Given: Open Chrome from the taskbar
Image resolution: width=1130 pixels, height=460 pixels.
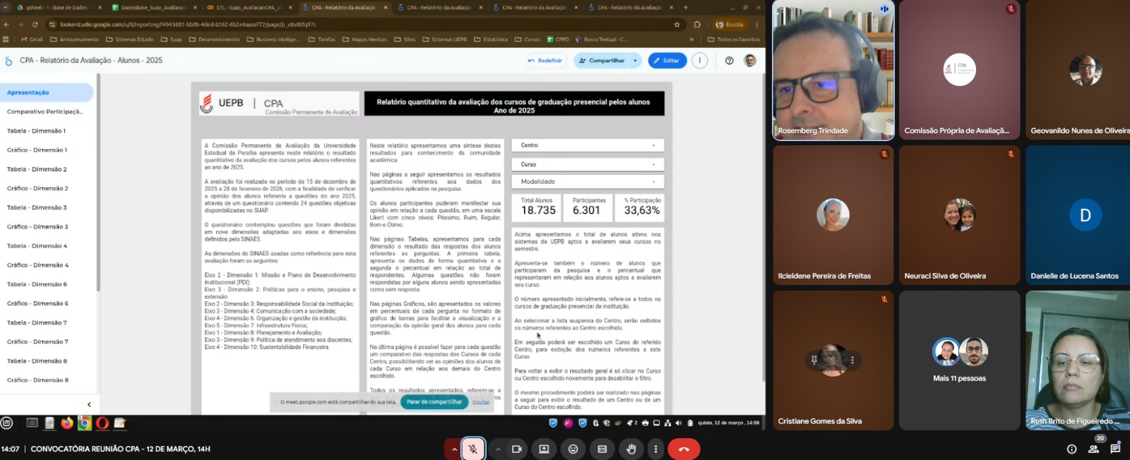Looking at the screenshot, I should click(84, 423).
